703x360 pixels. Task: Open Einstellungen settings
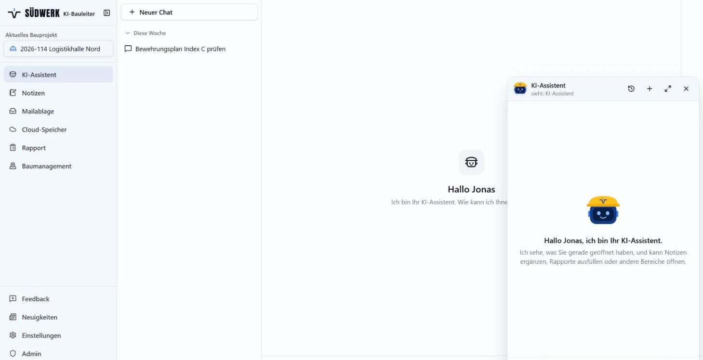point(58,335)
